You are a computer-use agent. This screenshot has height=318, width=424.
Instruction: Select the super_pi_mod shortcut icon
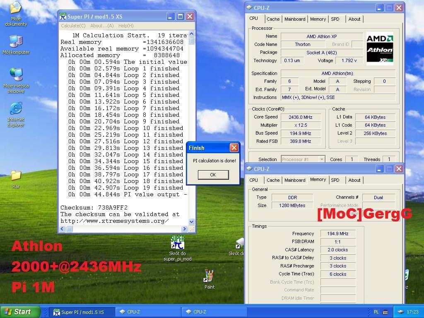coord(177,242)
